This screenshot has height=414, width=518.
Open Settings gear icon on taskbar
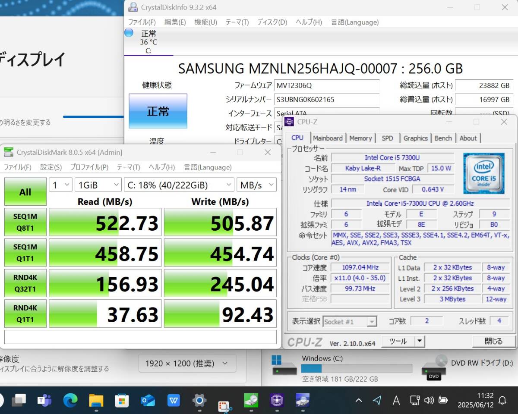(199, 401)
